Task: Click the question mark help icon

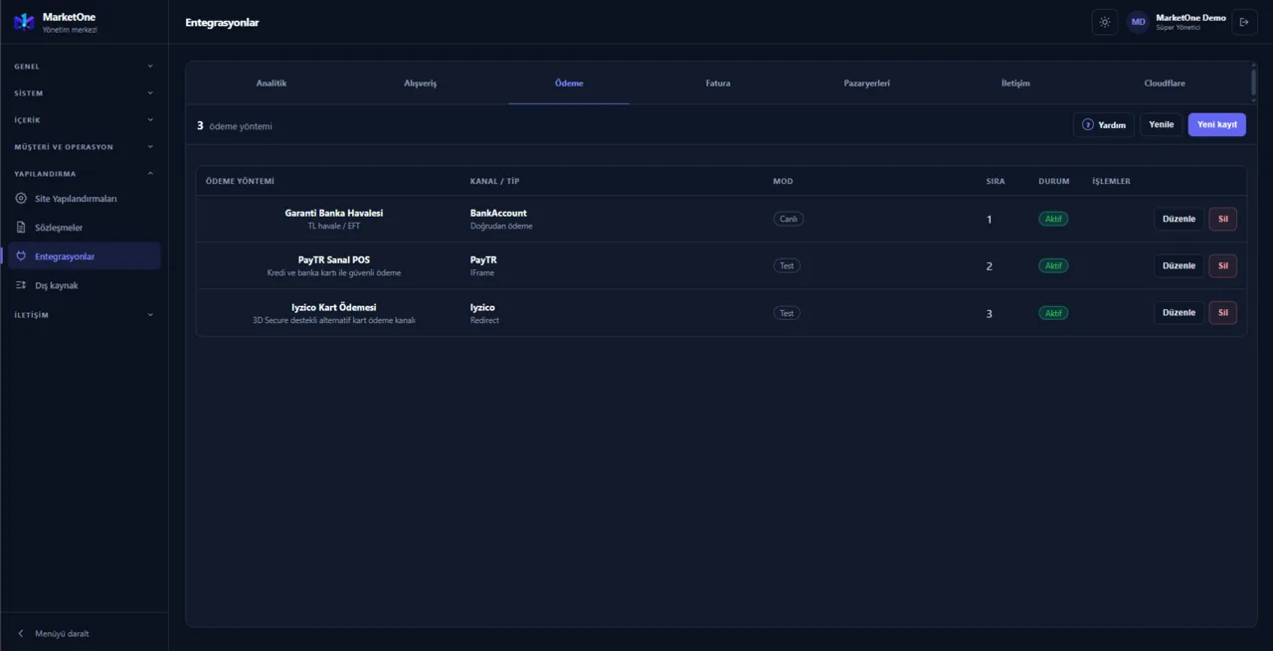Action: tap(1088, 125)
